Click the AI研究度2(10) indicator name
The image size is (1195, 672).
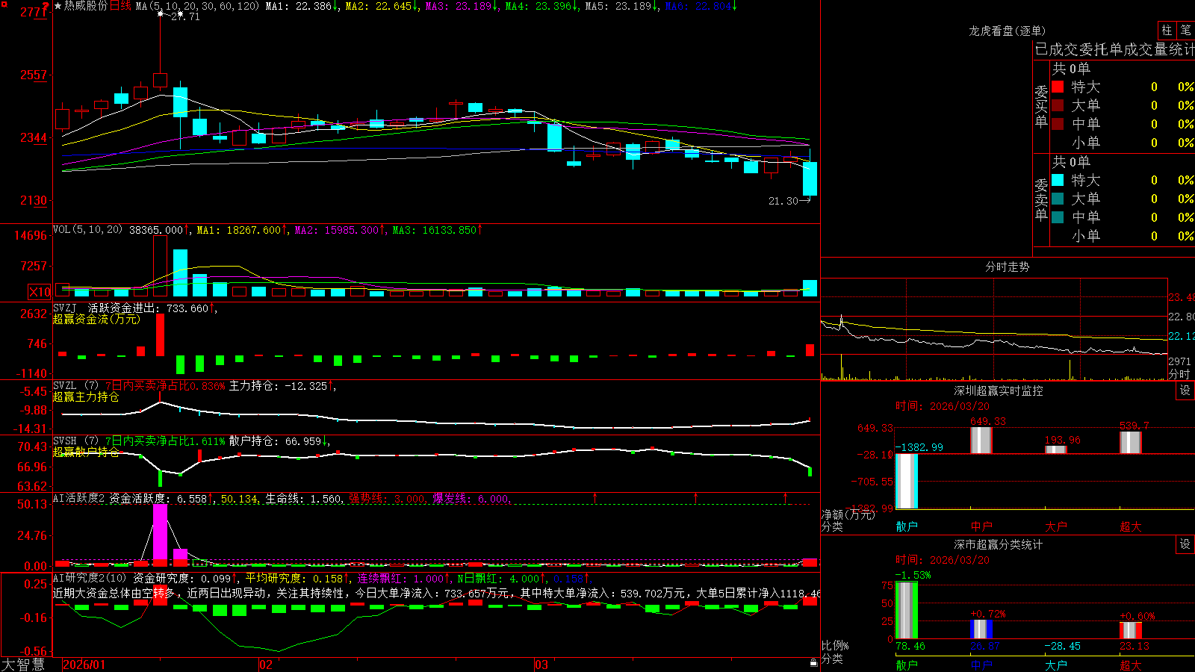90,578
